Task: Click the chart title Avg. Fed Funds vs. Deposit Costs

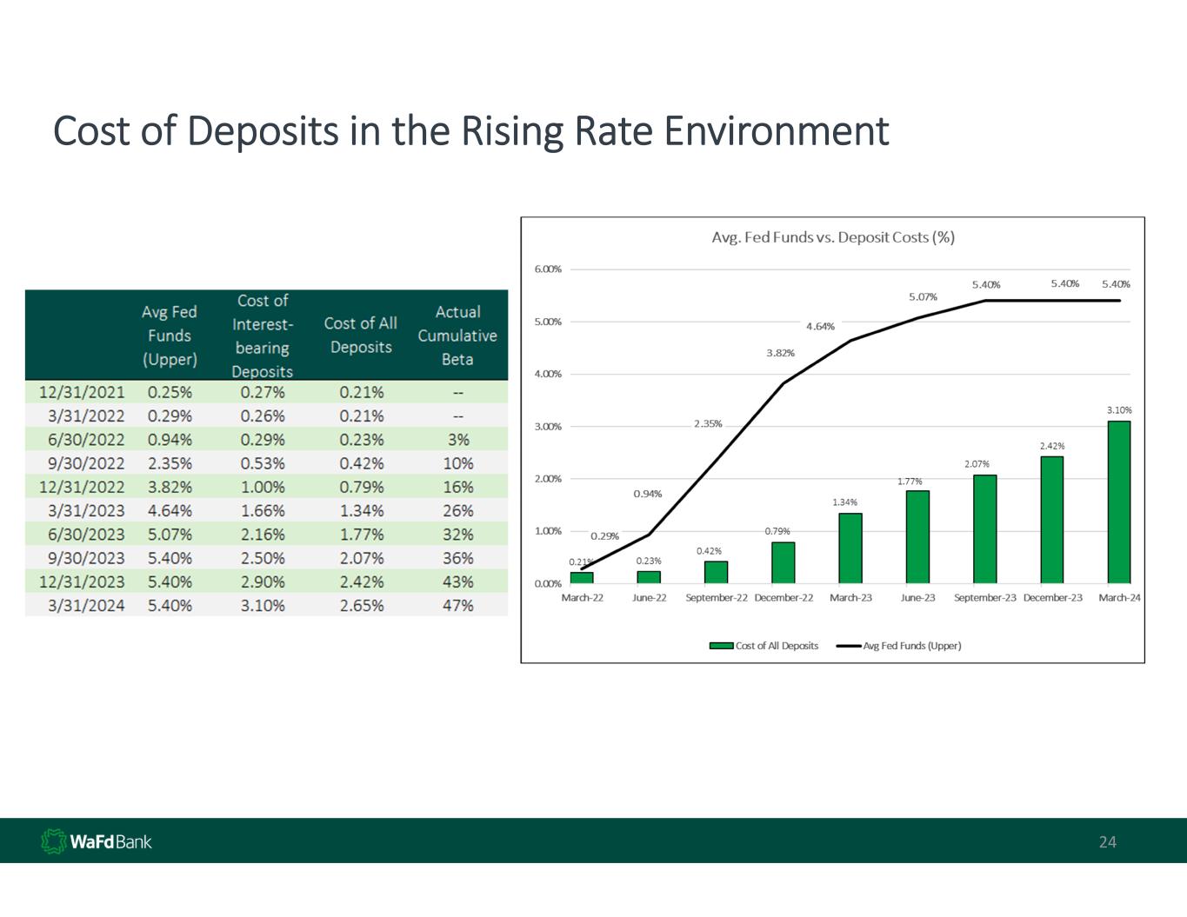Action: 832,237
